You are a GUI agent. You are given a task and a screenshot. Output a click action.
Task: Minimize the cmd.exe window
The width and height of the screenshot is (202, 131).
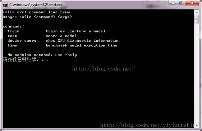173,3
